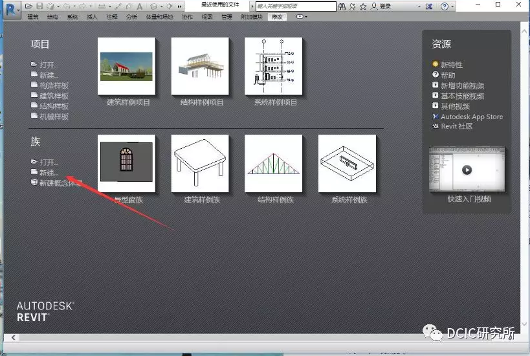Open the 管理 ribbon tab

[226, 17]
